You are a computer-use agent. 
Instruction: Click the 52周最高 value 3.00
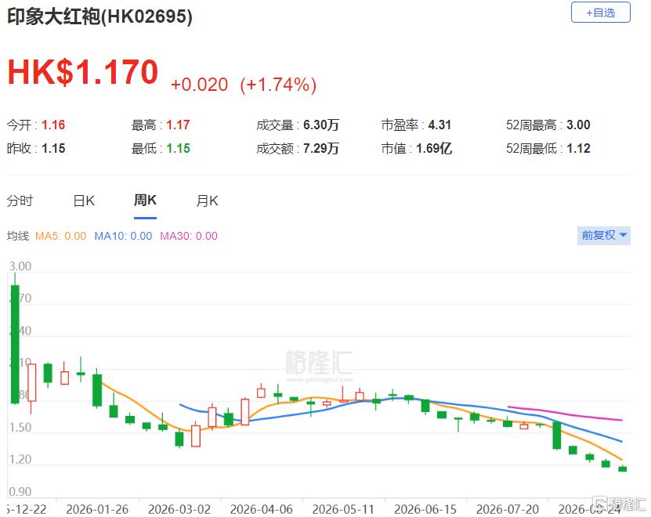coord(578,125)
